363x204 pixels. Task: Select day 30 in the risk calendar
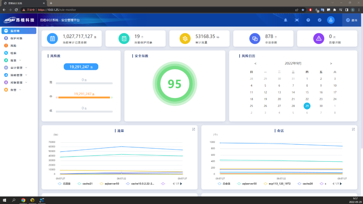[x=321, y=106]
